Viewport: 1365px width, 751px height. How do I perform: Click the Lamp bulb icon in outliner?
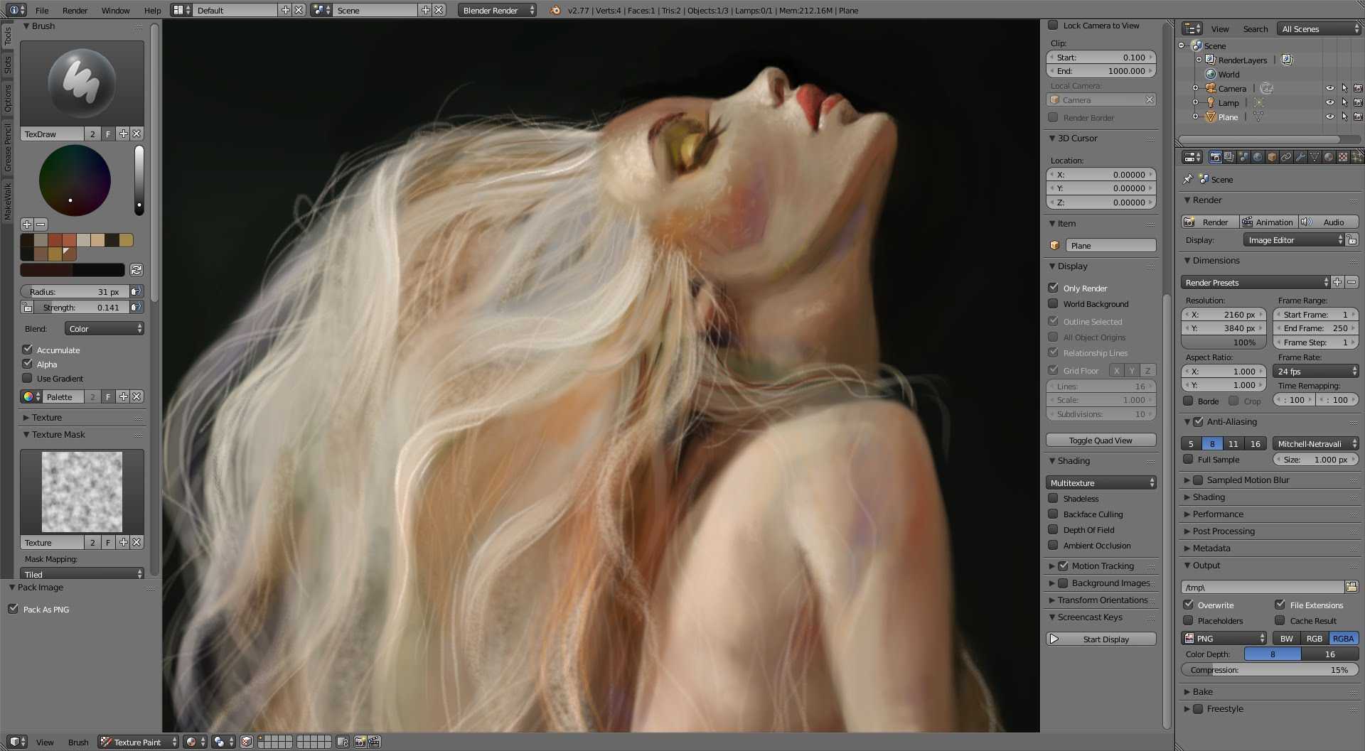point(1211,102)
